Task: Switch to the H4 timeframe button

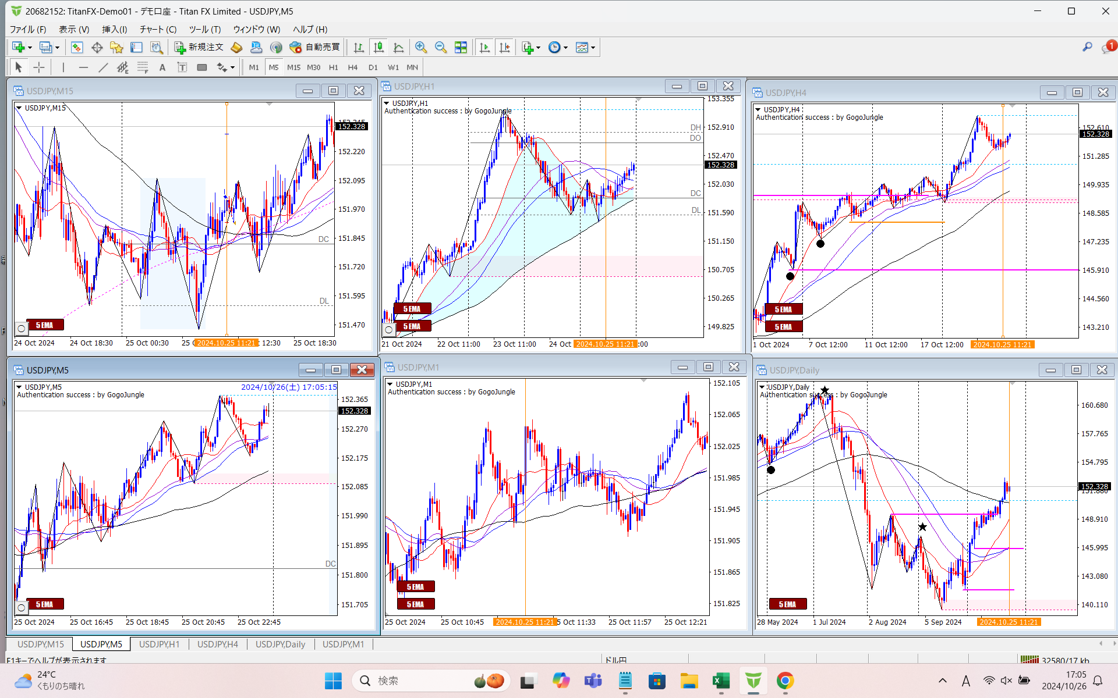Action: pos(353,67)
